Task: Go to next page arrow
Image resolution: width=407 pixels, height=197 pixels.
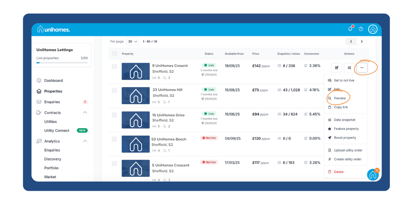Action: point(362,41)
